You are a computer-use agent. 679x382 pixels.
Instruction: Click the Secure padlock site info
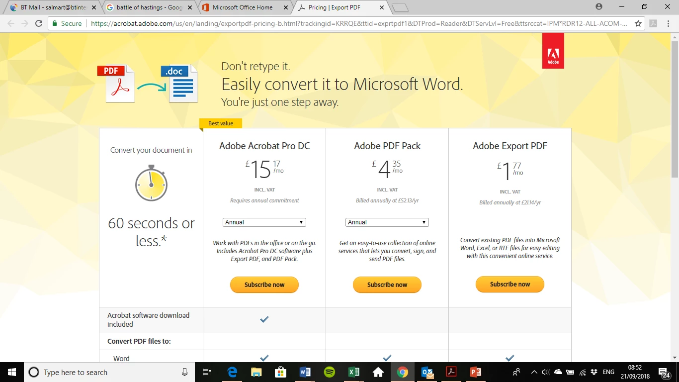[x=67, y=23]
